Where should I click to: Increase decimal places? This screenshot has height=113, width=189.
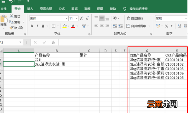[x=179, y=26]
